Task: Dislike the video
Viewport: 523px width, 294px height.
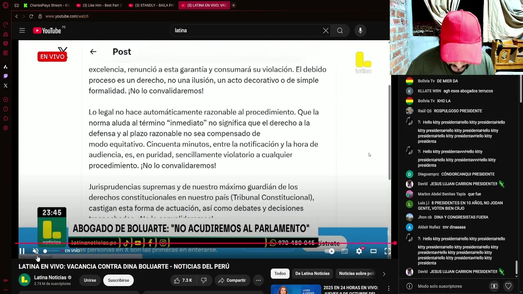Action: pyautogui.click(x=204, y=281)
